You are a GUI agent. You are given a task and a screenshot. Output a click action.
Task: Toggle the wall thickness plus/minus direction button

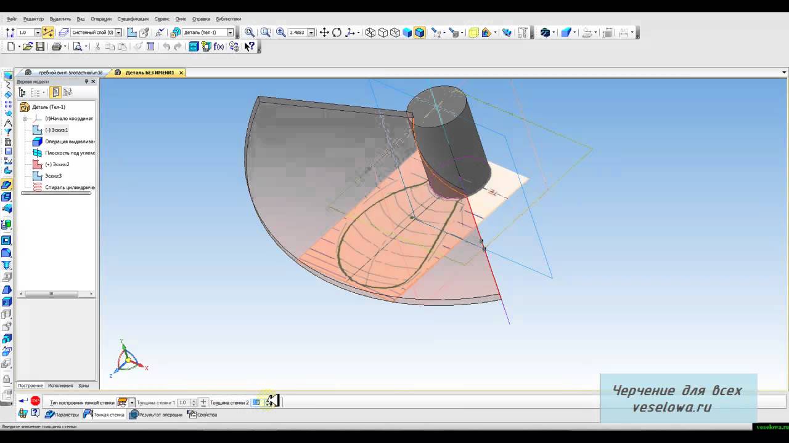[x=203, y=402]
